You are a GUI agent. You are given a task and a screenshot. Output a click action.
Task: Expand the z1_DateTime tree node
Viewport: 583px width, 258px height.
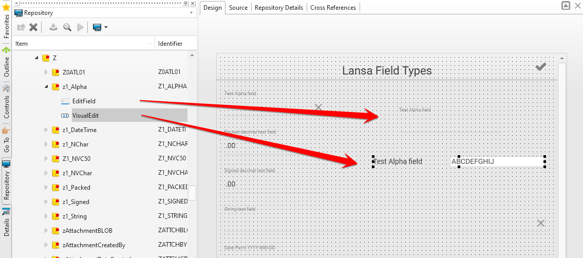pos(46,130)
